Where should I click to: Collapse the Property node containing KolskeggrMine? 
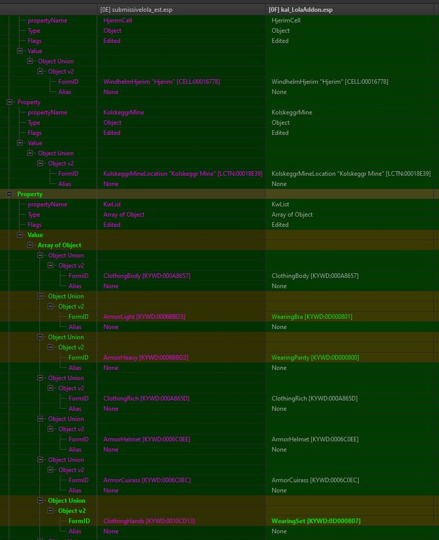click(9, 102)
